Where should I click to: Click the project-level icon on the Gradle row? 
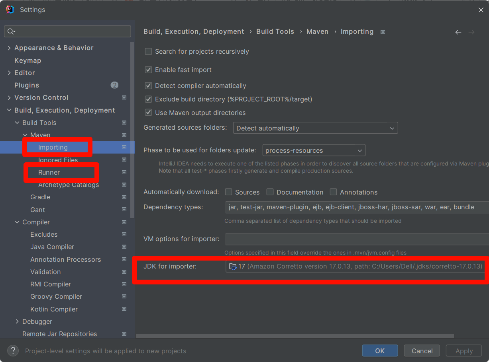[x=124, y=197]
